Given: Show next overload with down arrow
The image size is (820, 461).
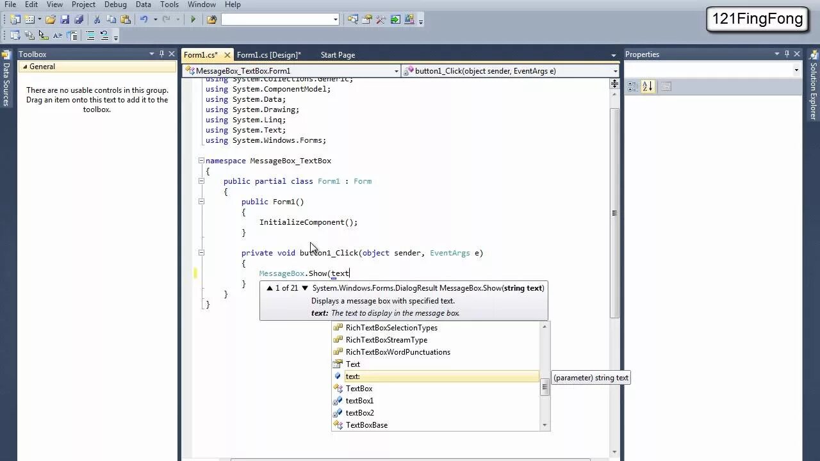Looking at the screenshot, I should click(x=305, y=288).
